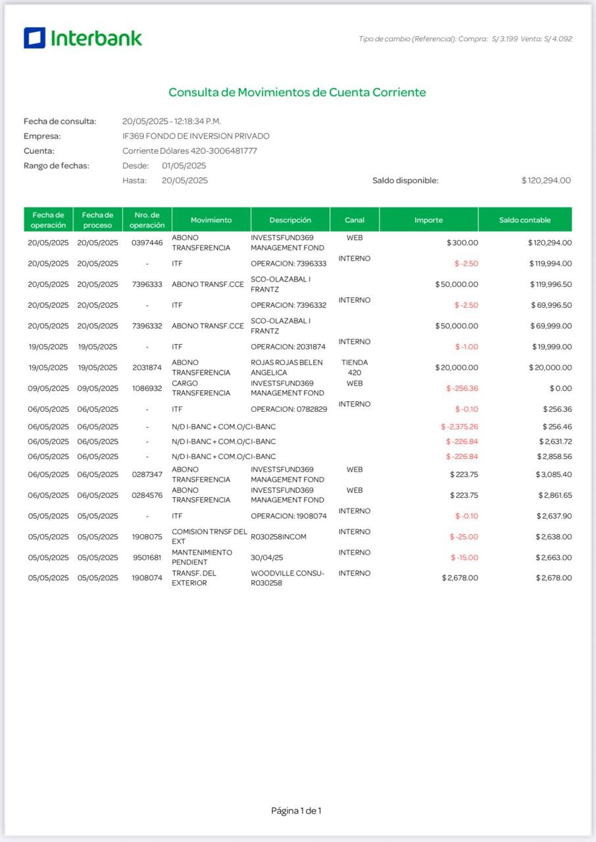The height and width of the screenshot is (842, 596).
Task: Click the 'Canal' column header
Action: (x=355, y=220)
